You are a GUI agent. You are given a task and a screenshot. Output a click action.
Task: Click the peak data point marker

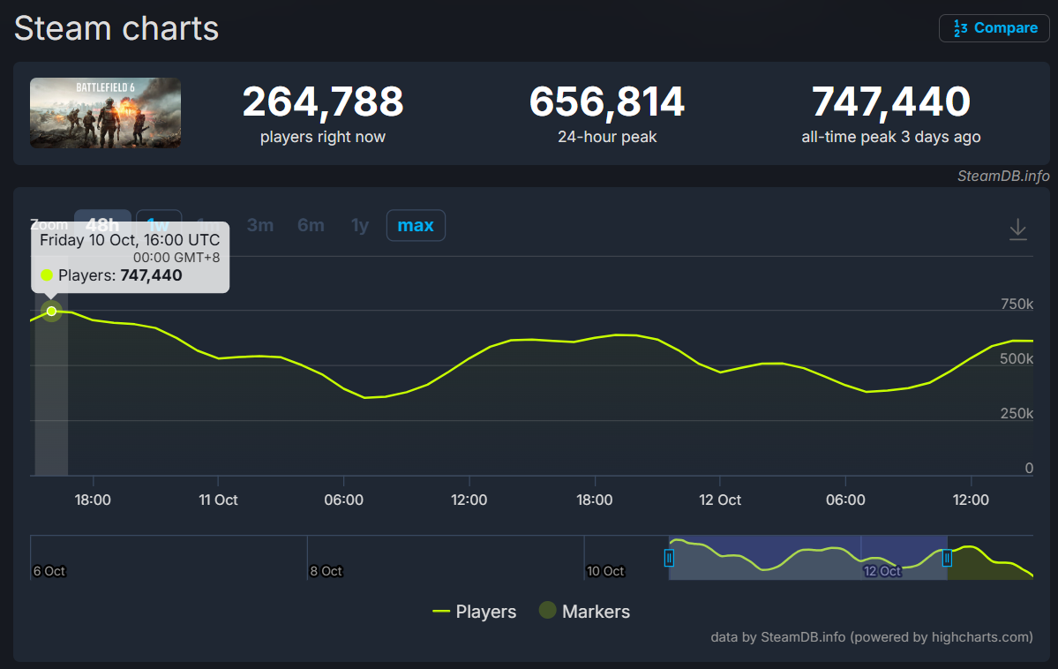pyautogui.click(x=51, y=312)
